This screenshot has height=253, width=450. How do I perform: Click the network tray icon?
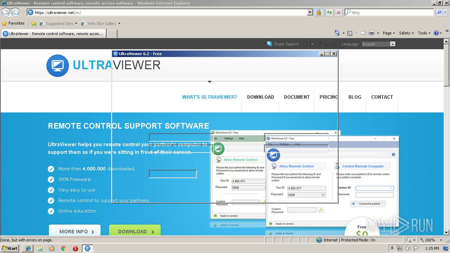(400, 248)
